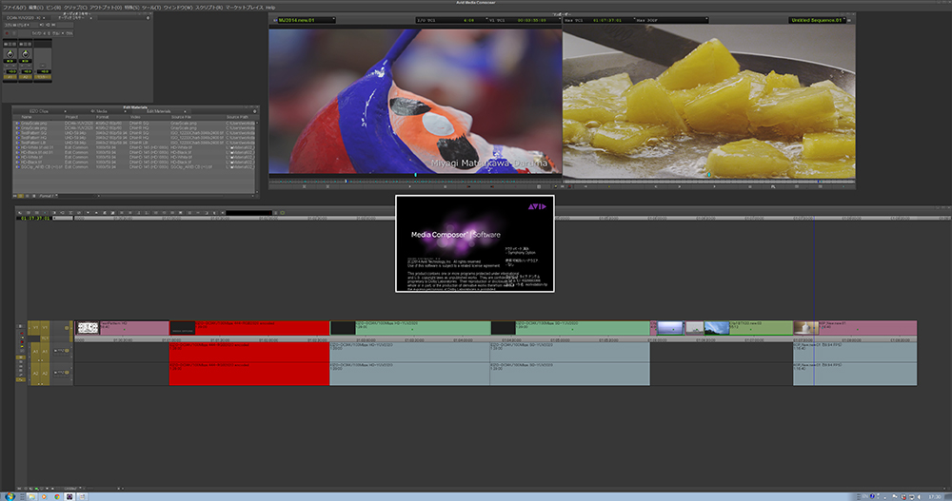
Task: Select the Edit Materials bin tab
Action: [x=159, y=111]
